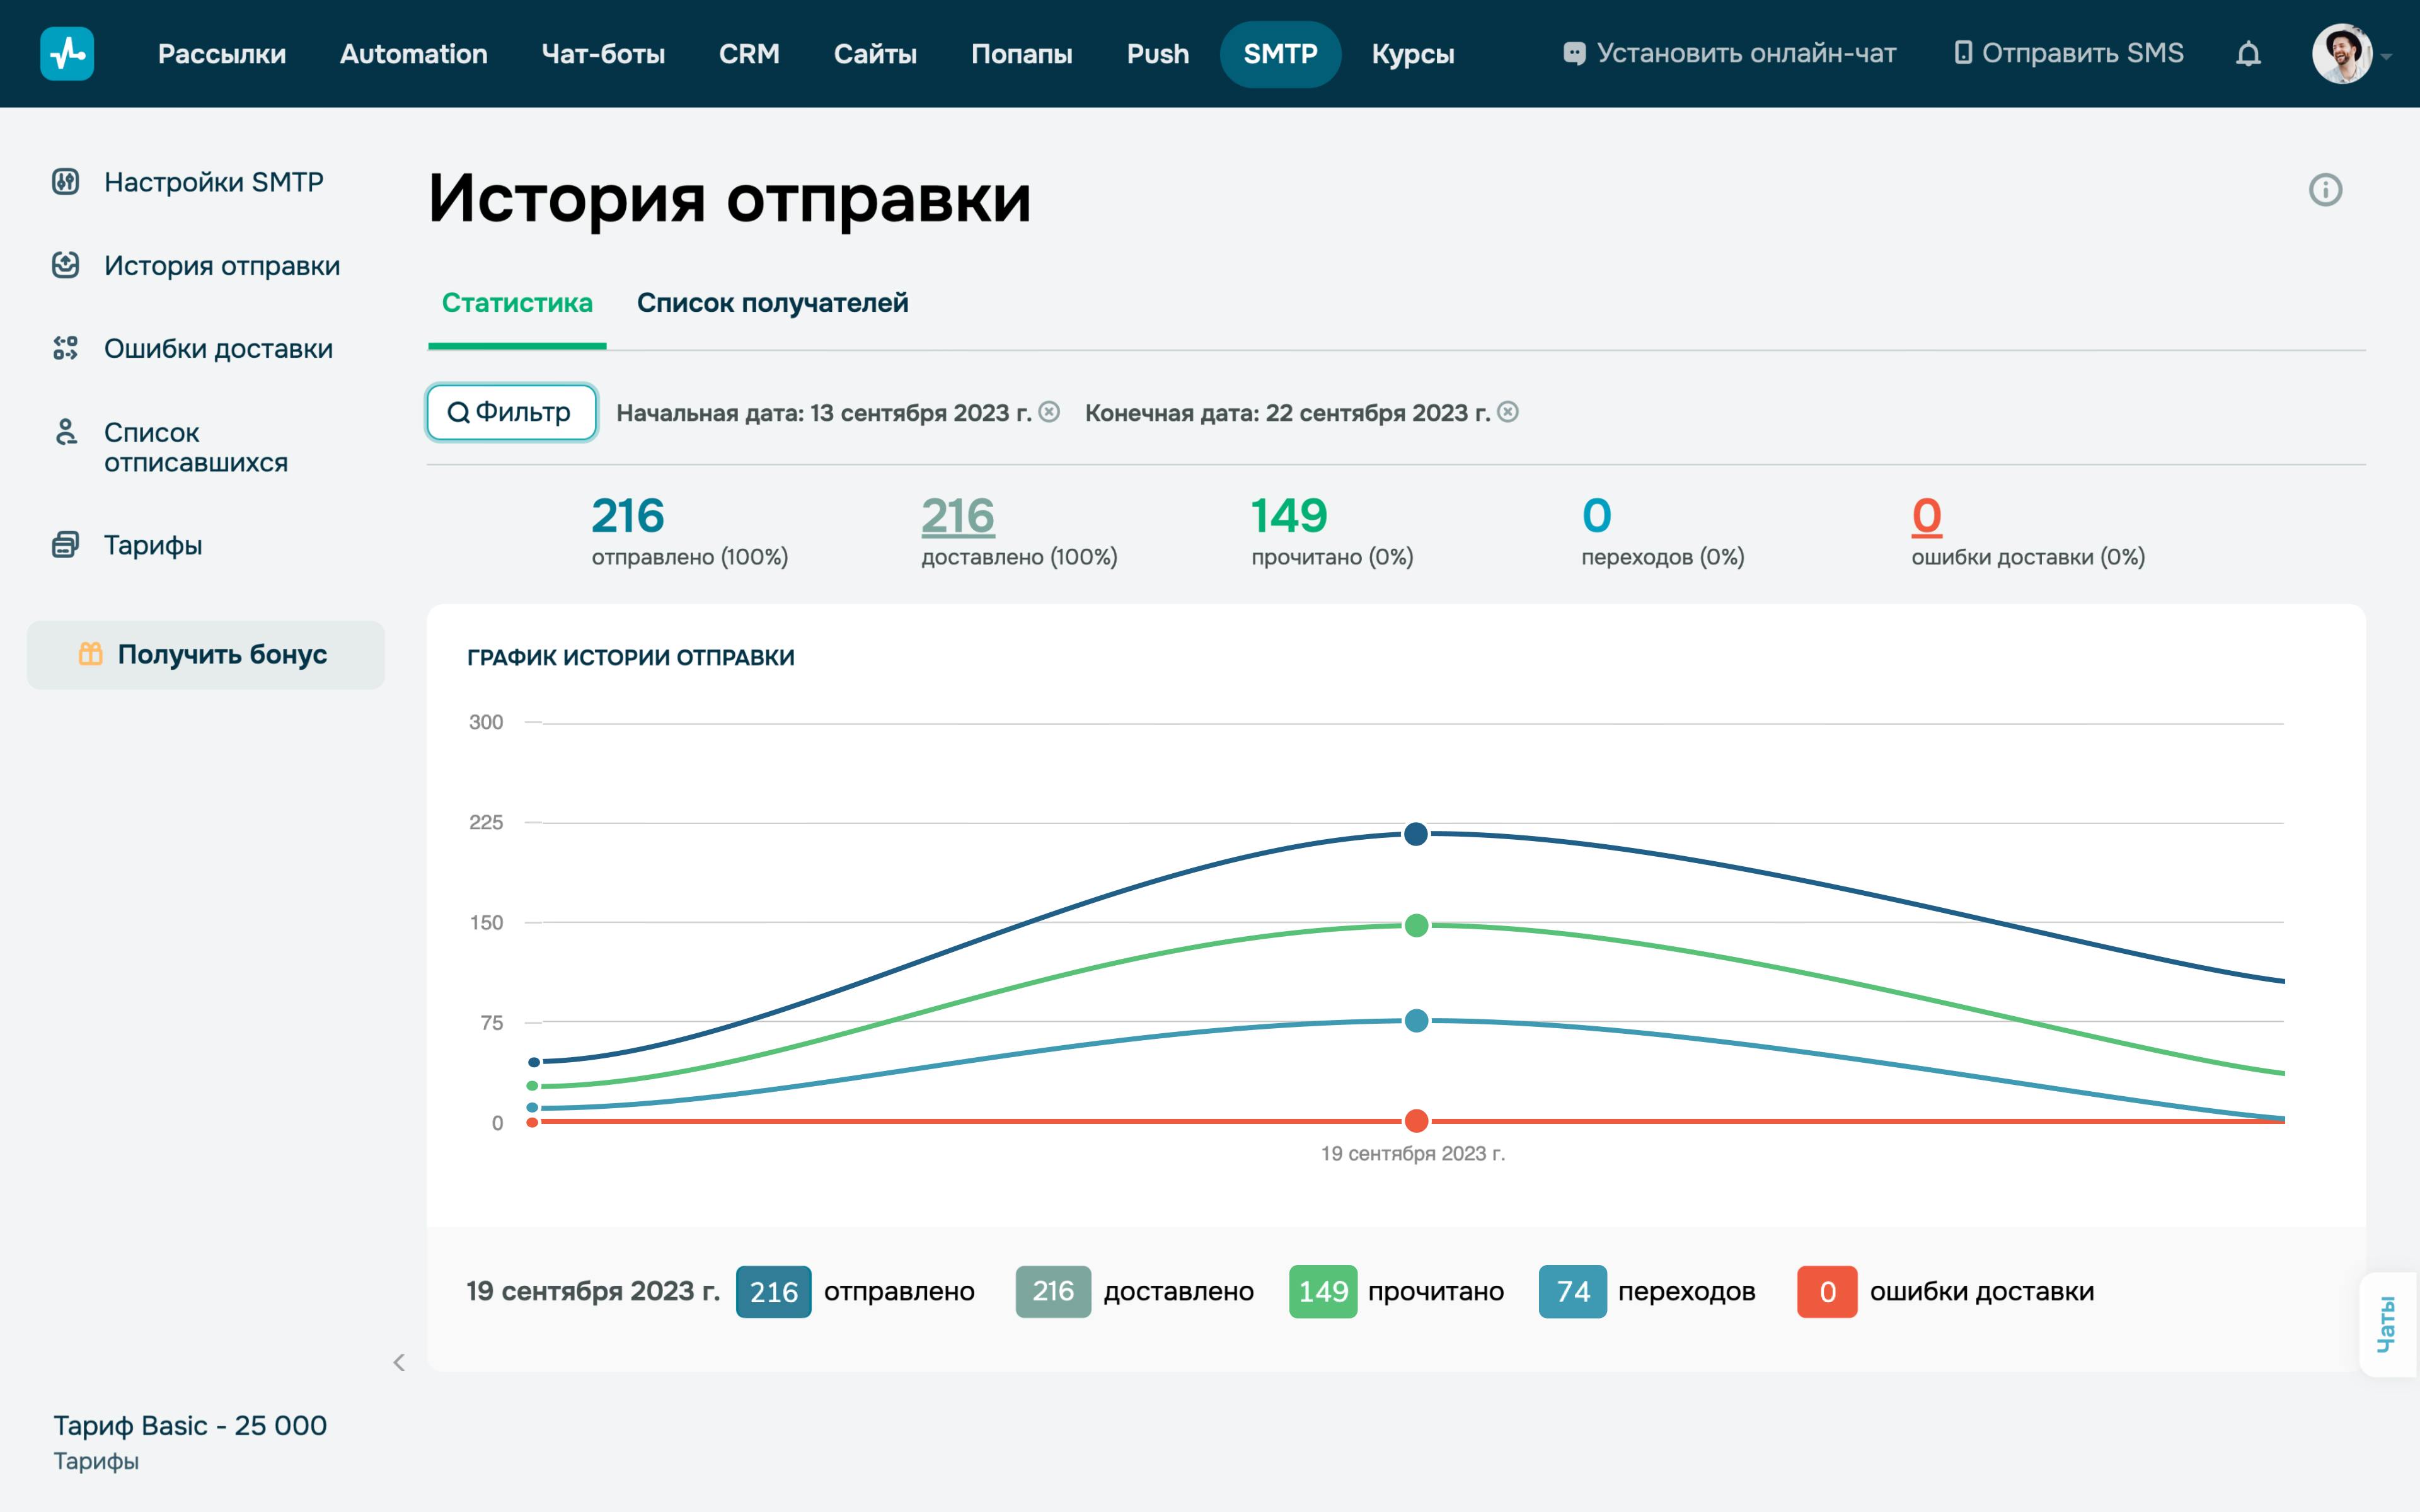The image size is (2420, 1512).
Task: Remove the Начальная дата filter
Action: pos(1049,412)
